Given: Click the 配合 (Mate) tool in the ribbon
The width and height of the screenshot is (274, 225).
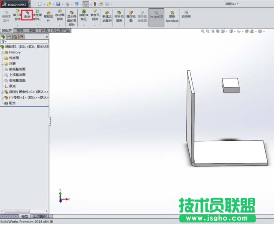Looking at the screenshot, I should [x=27, y=15].
